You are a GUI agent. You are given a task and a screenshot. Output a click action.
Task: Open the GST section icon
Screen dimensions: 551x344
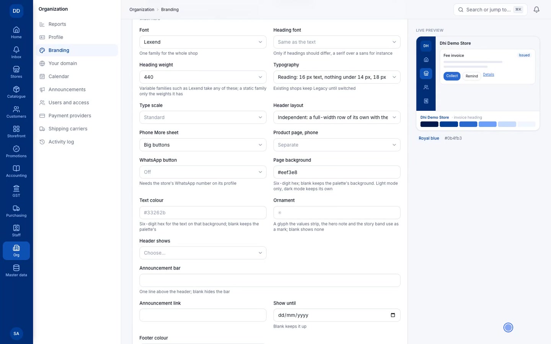point(16,188)
